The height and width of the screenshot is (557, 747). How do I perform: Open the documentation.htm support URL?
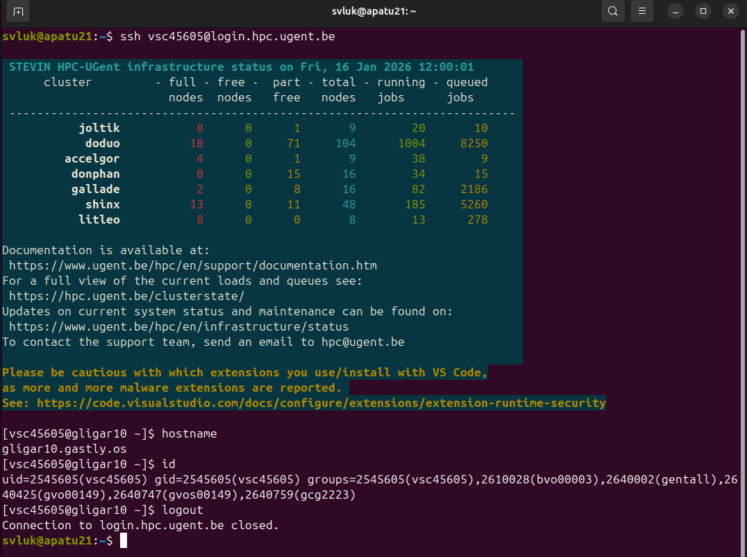(x=193, y=265)
